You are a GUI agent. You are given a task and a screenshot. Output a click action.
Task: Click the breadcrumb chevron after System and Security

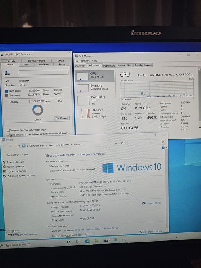[72, 145]
